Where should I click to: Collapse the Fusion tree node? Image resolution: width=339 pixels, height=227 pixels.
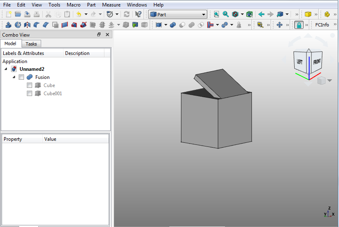(x=14, y=77)
